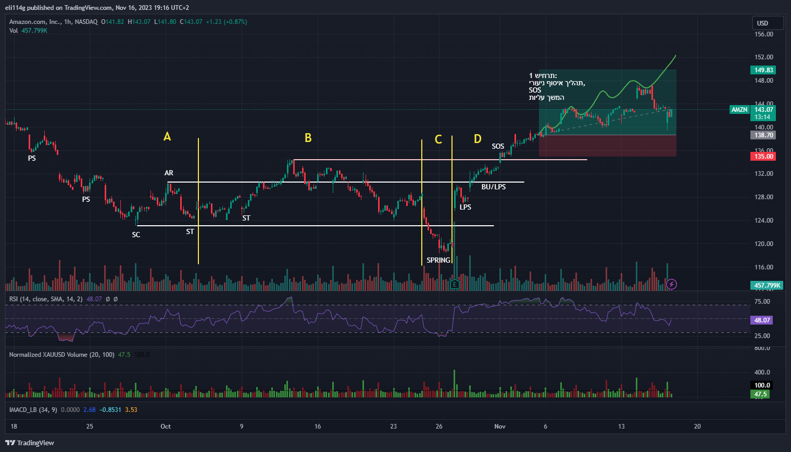
Task: Select the SPRING annotation label
Action: pyautogui.click(x=438, y=261)
